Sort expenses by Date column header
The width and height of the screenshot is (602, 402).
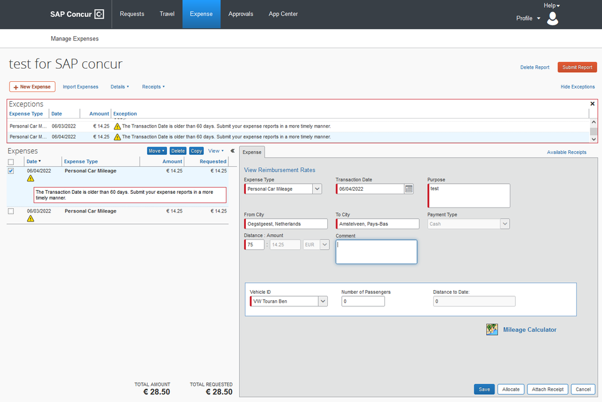[34, 161]
